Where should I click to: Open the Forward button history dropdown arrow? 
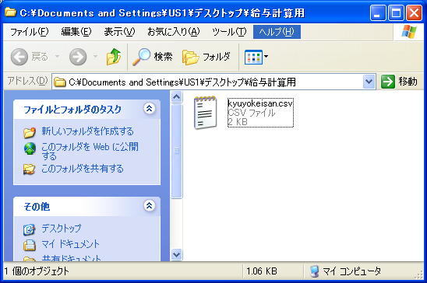(95, 57)
